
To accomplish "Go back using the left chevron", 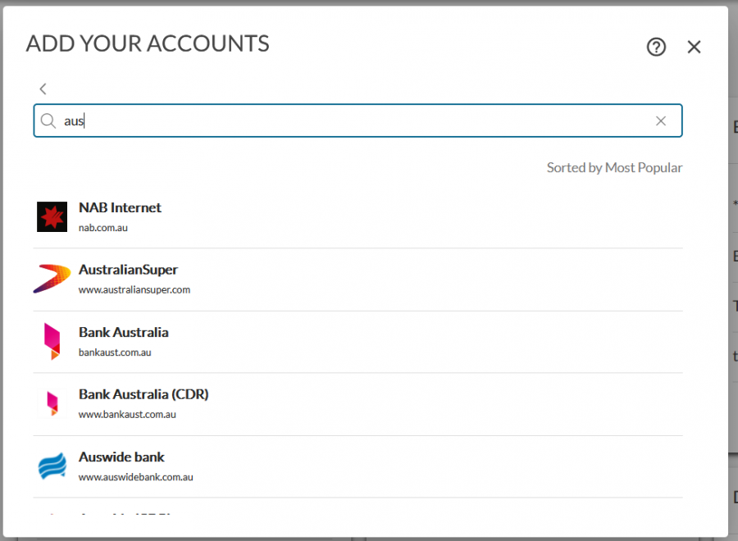I will [43, 89].
